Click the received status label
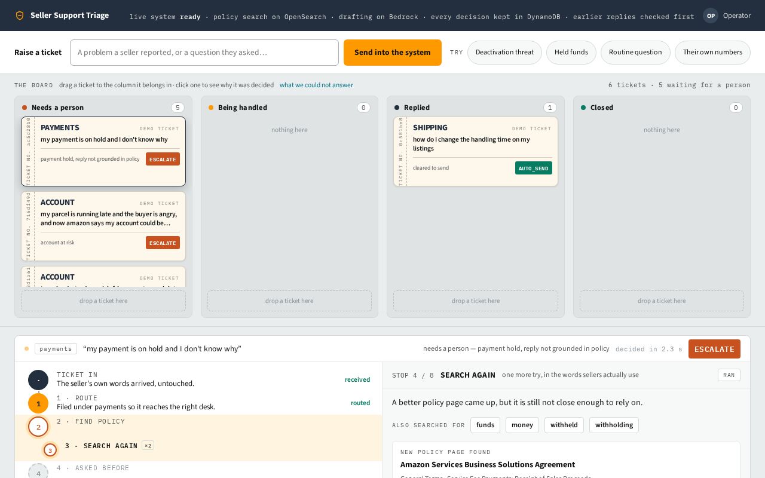Image resolution: width=765 pixels, height=478 pixels. coord(357,379)
